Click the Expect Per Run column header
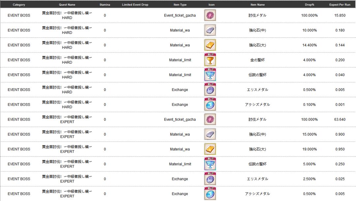 click(340, 5)
